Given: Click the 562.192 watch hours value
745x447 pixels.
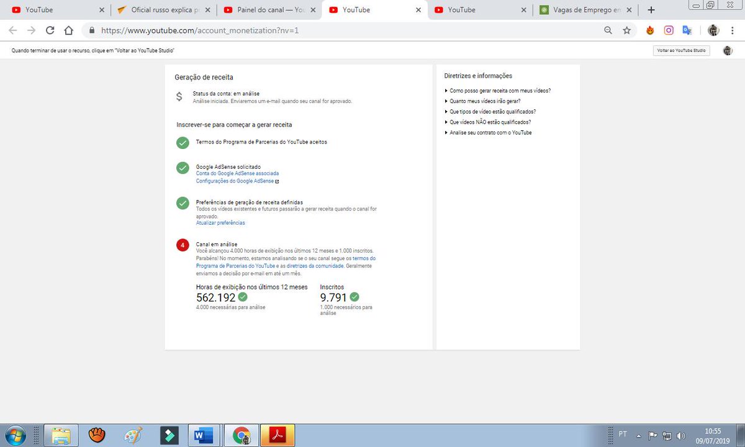Looking at the screenshot, I should tap(216, 297).
